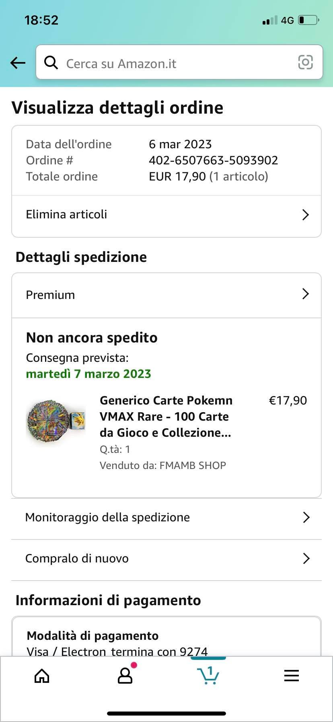Select Compralo di nuovo option
This screenshot has height=722, width=333.
77,558
